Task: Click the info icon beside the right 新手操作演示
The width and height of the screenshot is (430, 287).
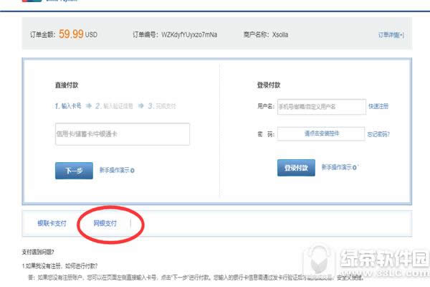Action: point(355,168)
